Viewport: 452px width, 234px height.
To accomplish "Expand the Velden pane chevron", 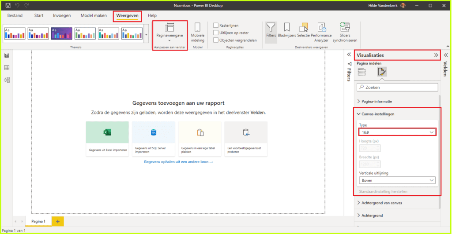I will pyautogui.click(x=446, y=55).
